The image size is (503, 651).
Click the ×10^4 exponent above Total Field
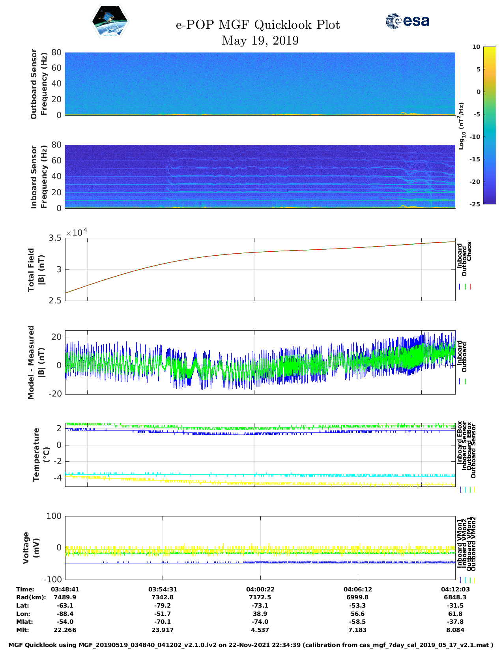point(77,232)
